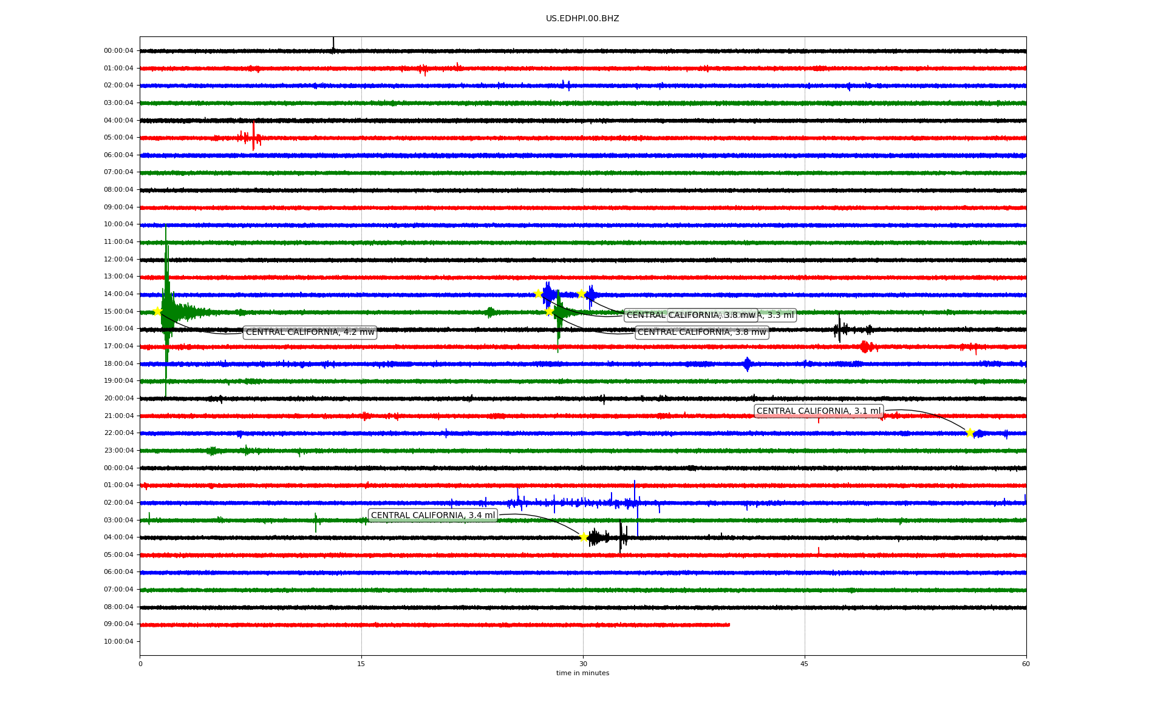Click the 15 tick label on the x-axis
Screen dimensions: 1166x728
(x=361, y=664)
